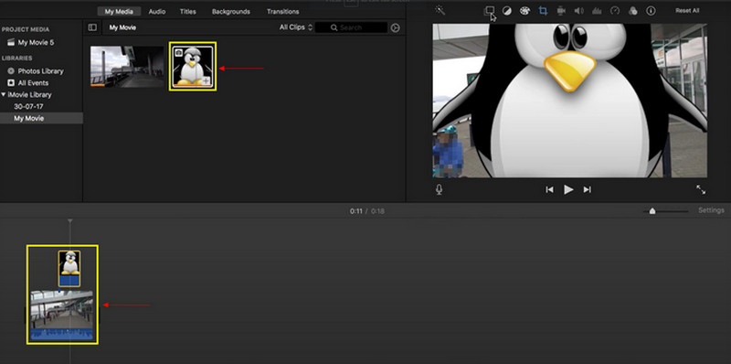Viewport: 731px width, 364px height.
Task: Select the penguin overlay clip in timeline
Action: (69, 268)
